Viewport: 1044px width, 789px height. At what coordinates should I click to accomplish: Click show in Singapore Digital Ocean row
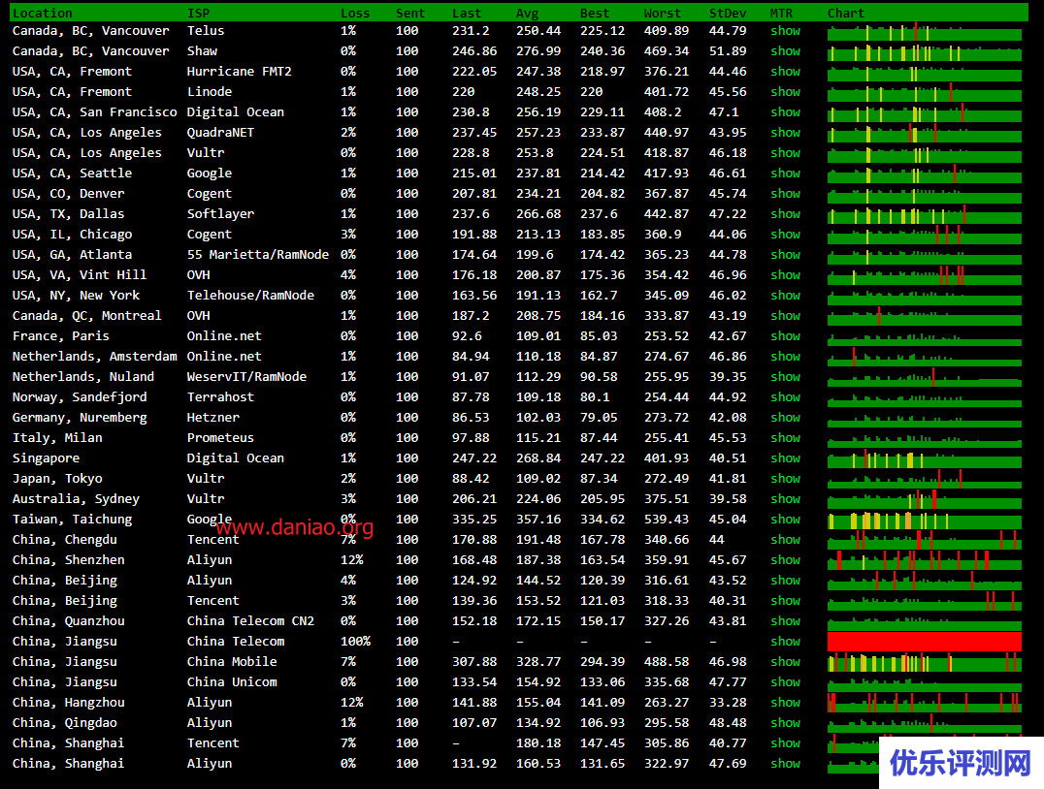point(785,458)
